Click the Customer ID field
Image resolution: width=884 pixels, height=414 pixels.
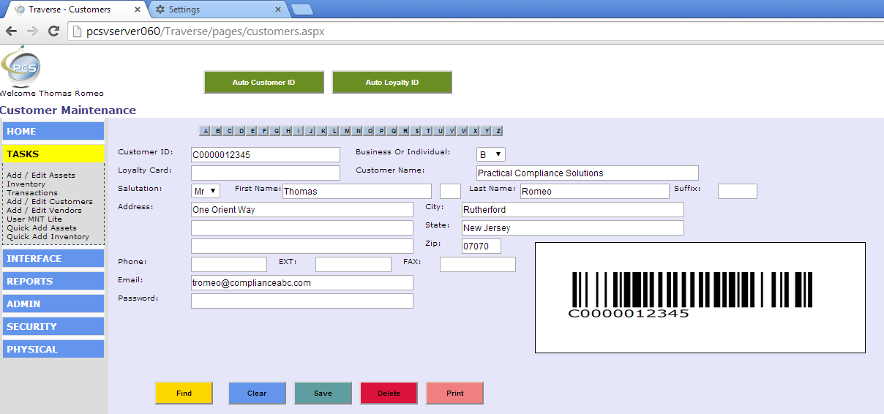tap(266, 155)
